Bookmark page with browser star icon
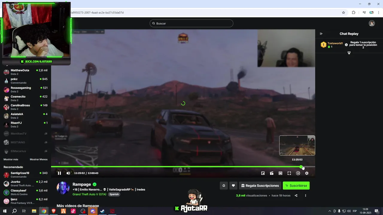The width and height of the screenshot is (383, 215). click(x=344, y=13)
